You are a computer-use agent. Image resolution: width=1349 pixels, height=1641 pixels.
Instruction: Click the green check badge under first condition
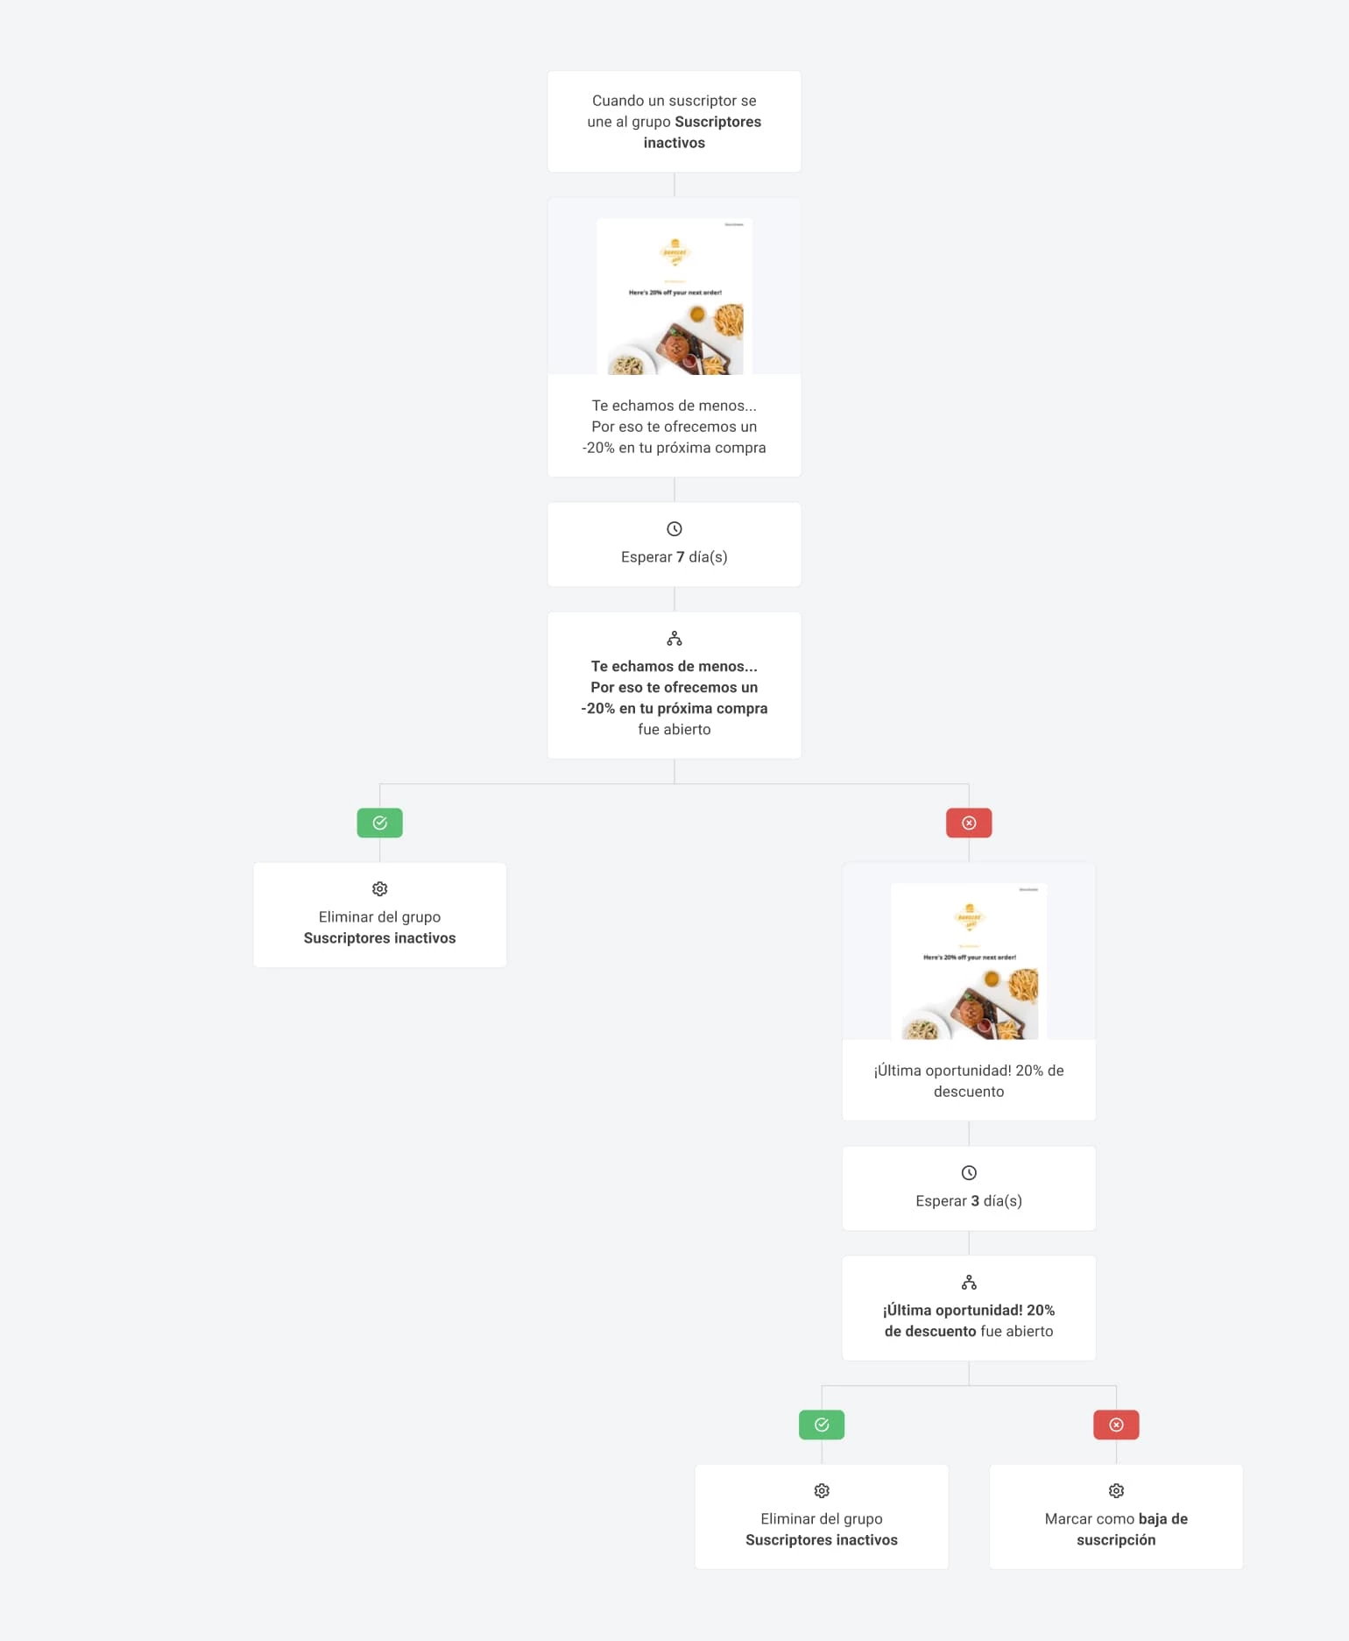[379, 823]
